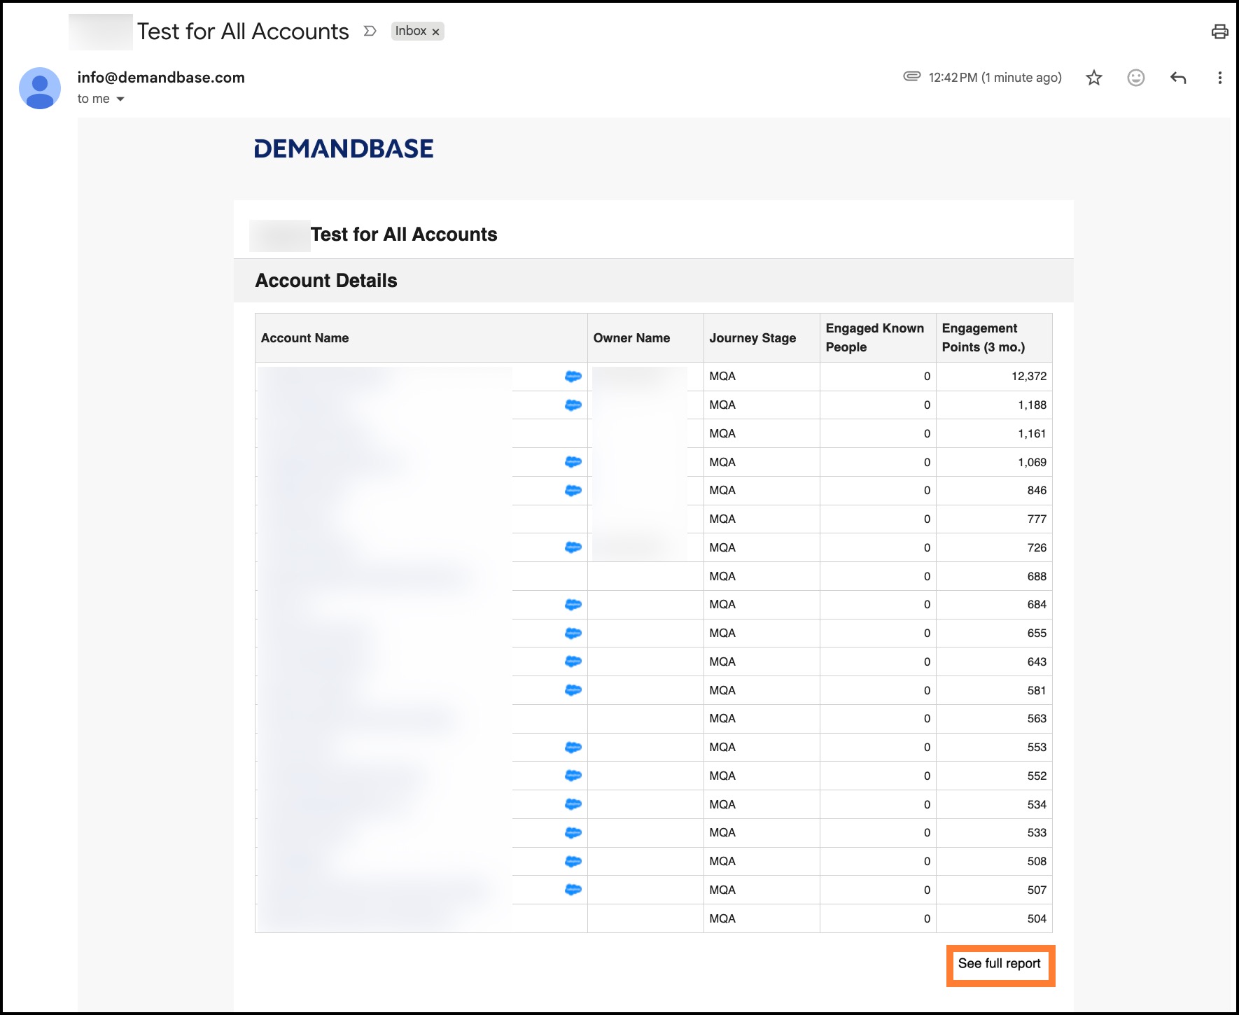Click the Salesforce icon in the 552 row
The width and height of the screenshot is (1239, 1015).
coord(573,776)
